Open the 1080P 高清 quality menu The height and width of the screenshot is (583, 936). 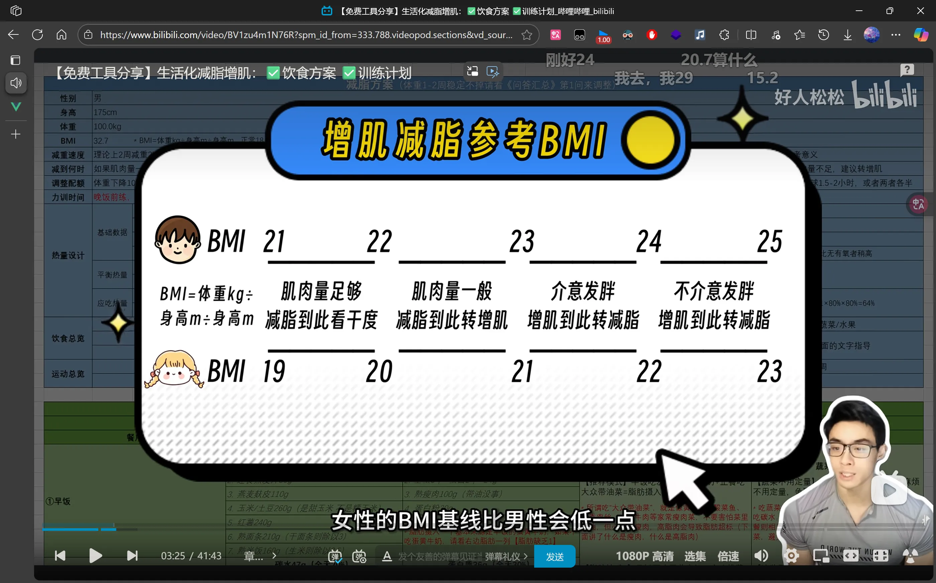click(645, 556)
